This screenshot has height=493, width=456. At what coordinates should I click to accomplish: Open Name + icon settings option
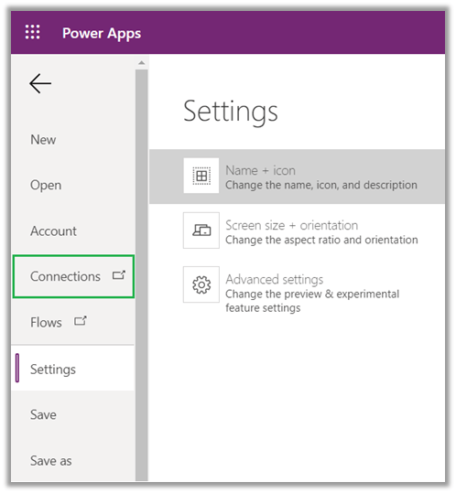(297, 177)
